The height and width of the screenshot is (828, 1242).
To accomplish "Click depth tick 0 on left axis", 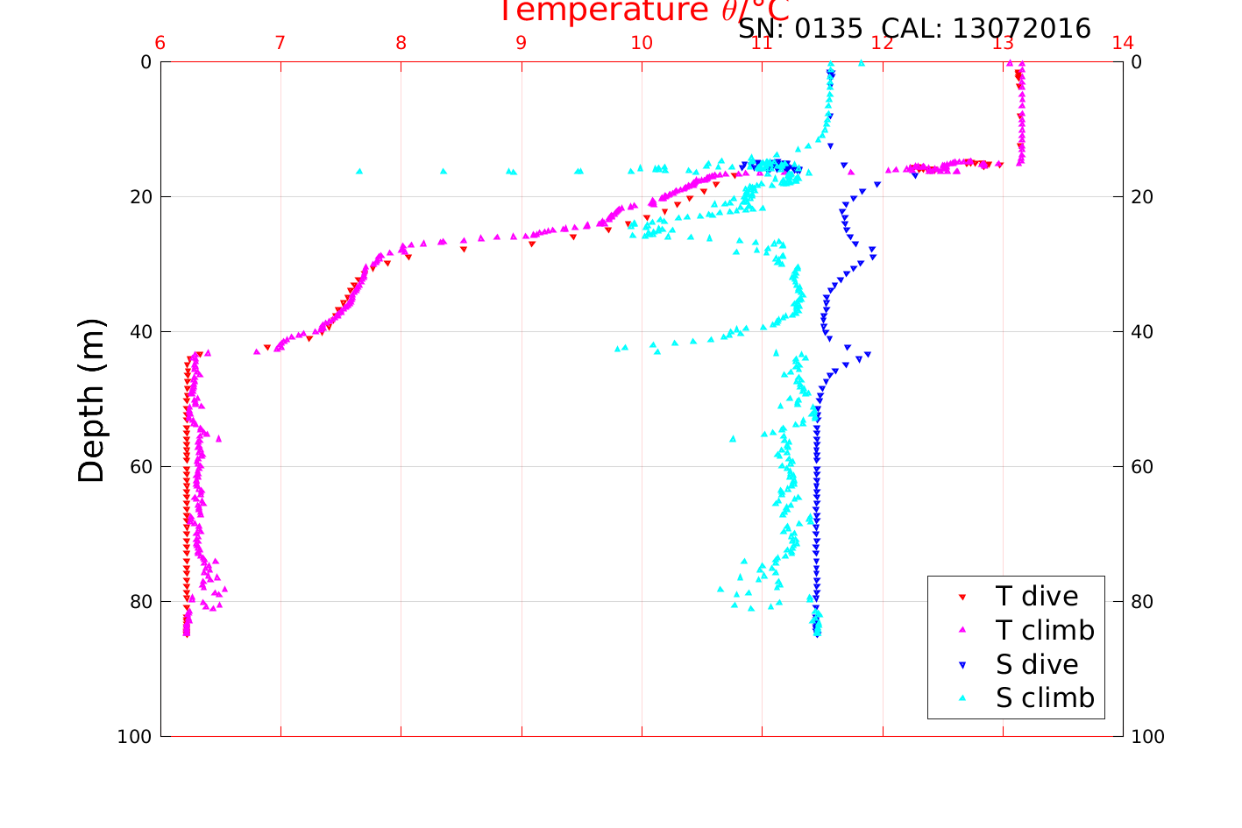I will [x=145, y=62].
